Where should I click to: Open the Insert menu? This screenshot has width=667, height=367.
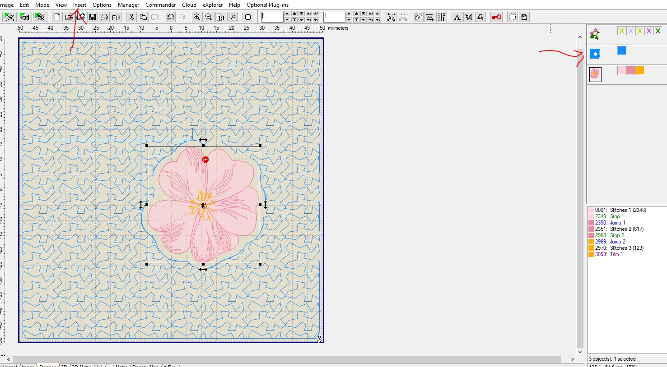pyautogui.click(x=79, y=5)
